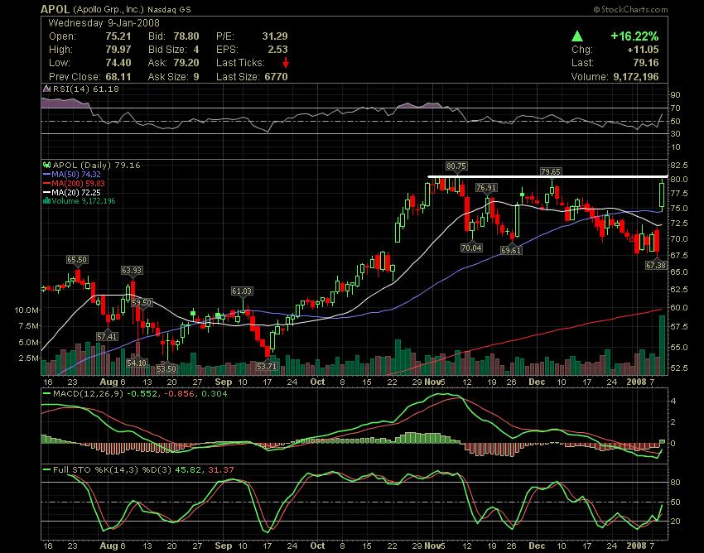
Task: Click the 70.04 low price label
Action: (471, 248)
